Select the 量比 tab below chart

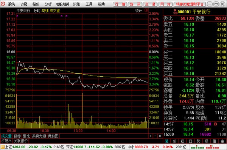(26, 136)
